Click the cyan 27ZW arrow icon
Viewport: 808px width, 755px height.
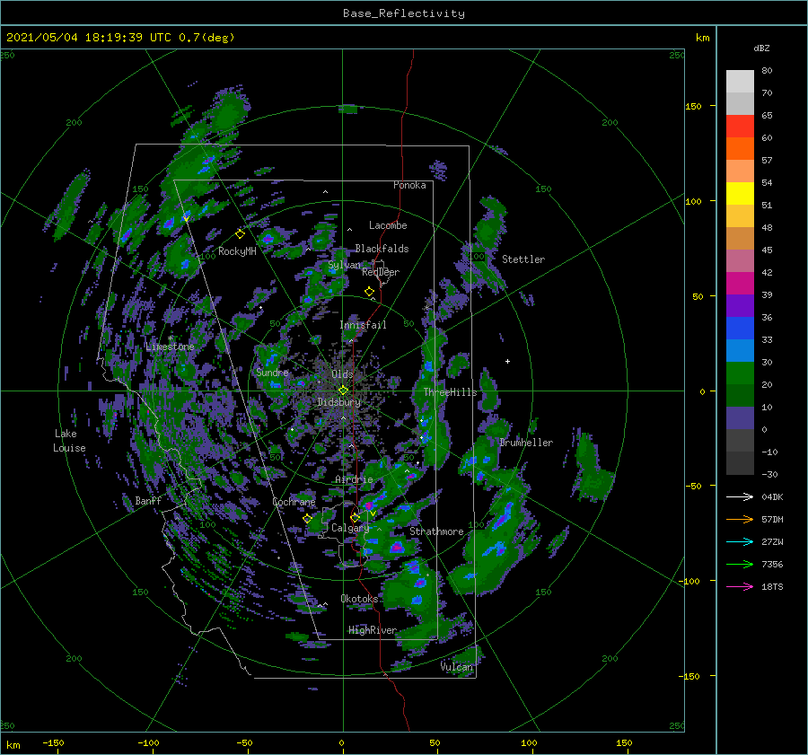pos(740,541)
